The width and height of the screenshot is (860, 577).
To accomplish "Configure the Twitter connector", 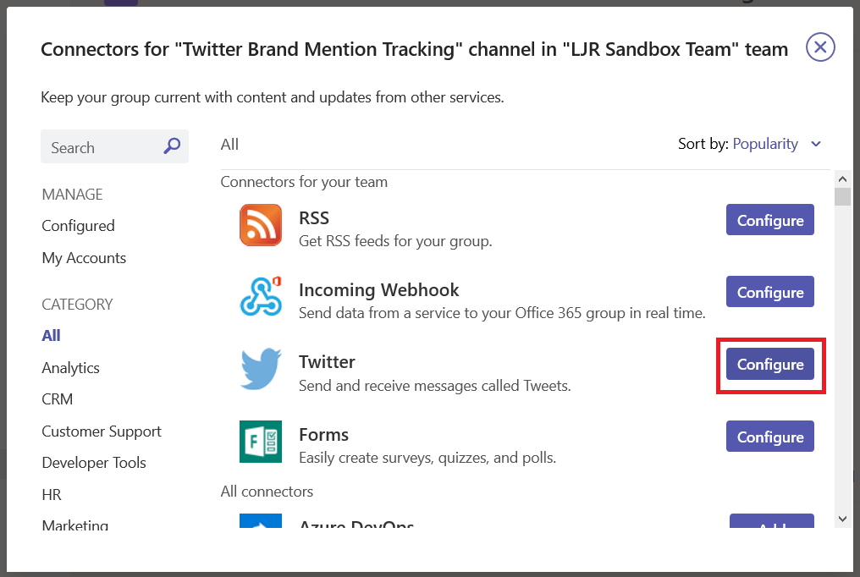I will click(770, 365).
